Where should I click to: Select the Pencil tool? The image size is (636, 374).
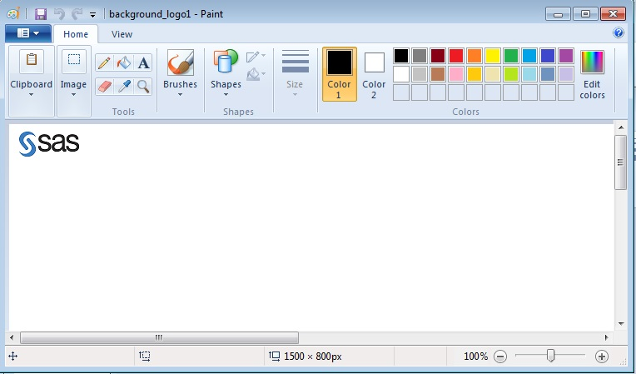pos(104,63)
